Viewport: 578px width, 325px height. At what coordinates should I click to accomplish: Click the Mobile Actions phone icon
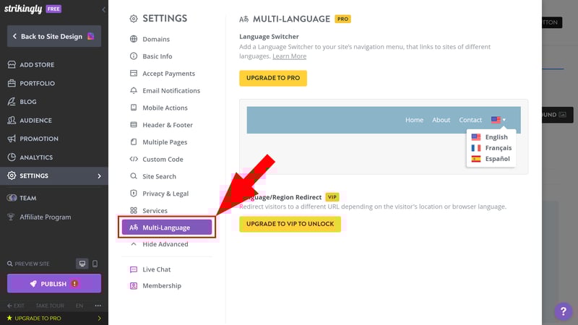[x=134, y=108]
